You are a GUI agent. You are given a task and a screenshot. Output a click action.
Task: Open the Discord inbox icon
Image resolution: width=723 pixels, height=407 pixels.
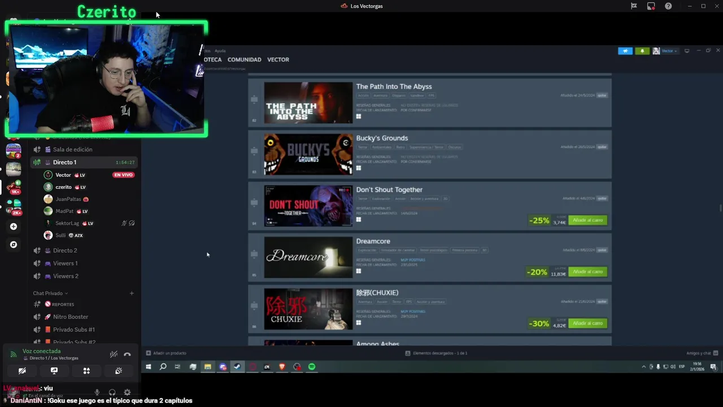[x=651, y=6]
